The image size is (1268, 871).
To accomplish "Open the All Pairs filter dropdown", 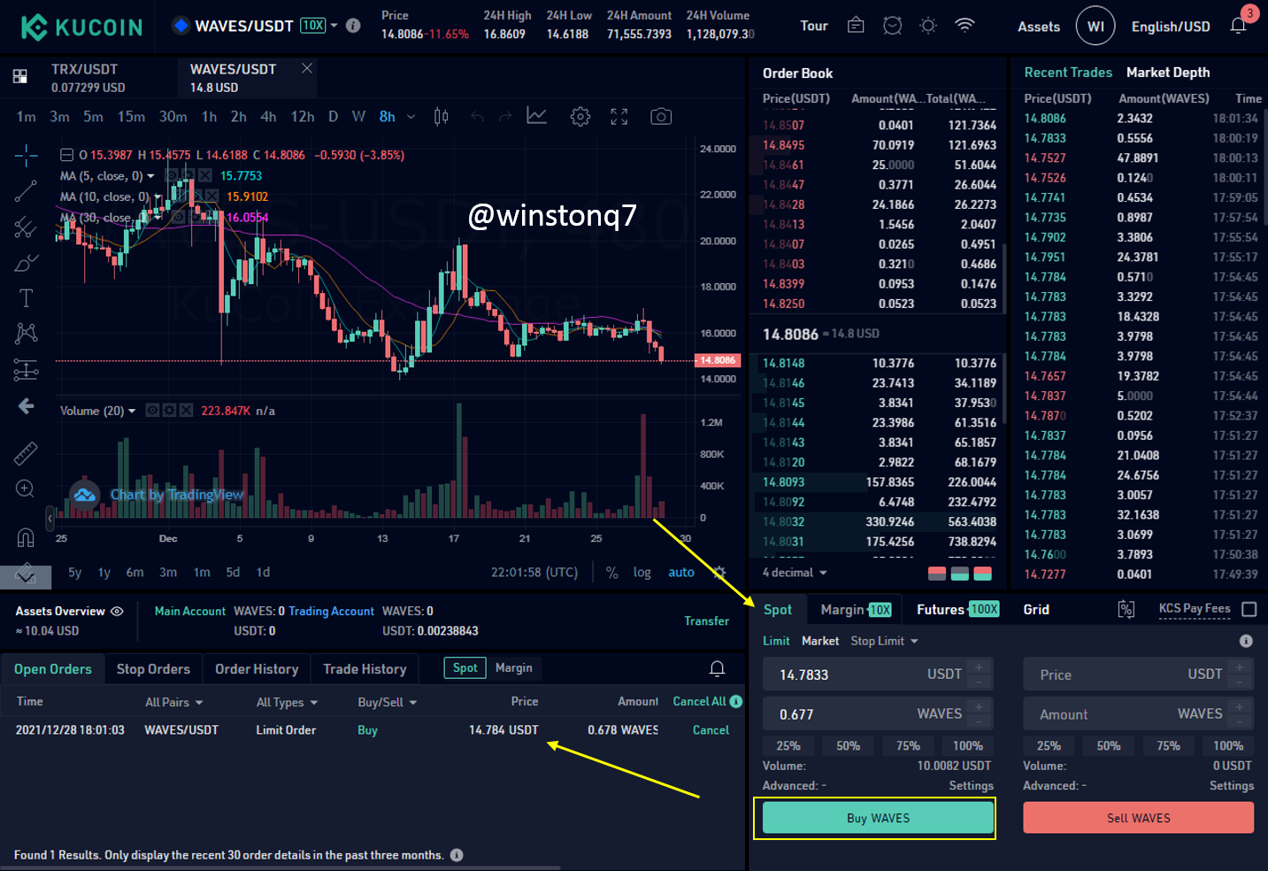I will click(174, 702).
